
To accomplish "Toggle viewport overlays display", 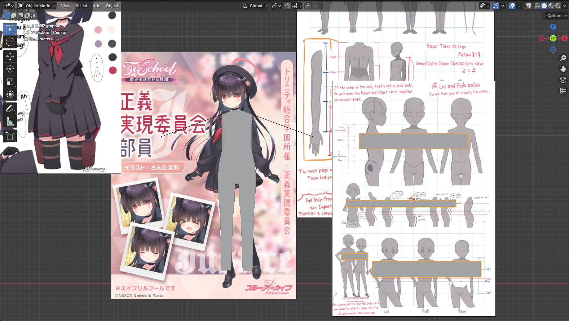I will 512,6.
